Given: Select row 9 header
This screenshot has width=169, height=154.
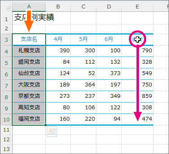Looking at the screenshot, I should (x=6, y=108).
